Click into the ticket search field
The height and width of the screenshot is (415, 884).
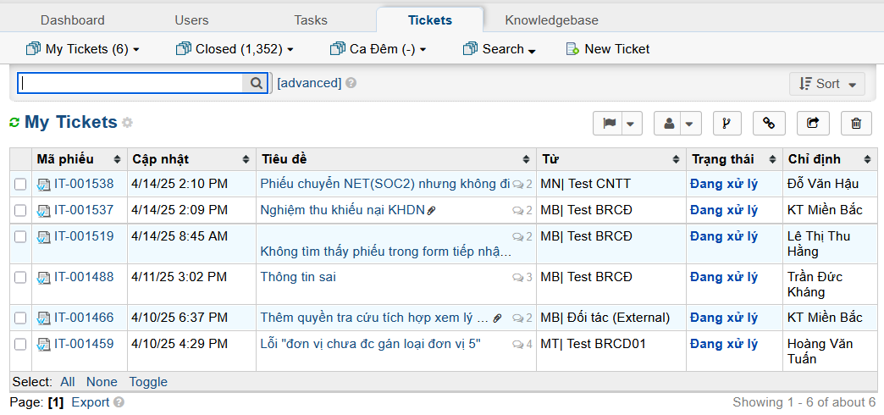click(131, 83)
